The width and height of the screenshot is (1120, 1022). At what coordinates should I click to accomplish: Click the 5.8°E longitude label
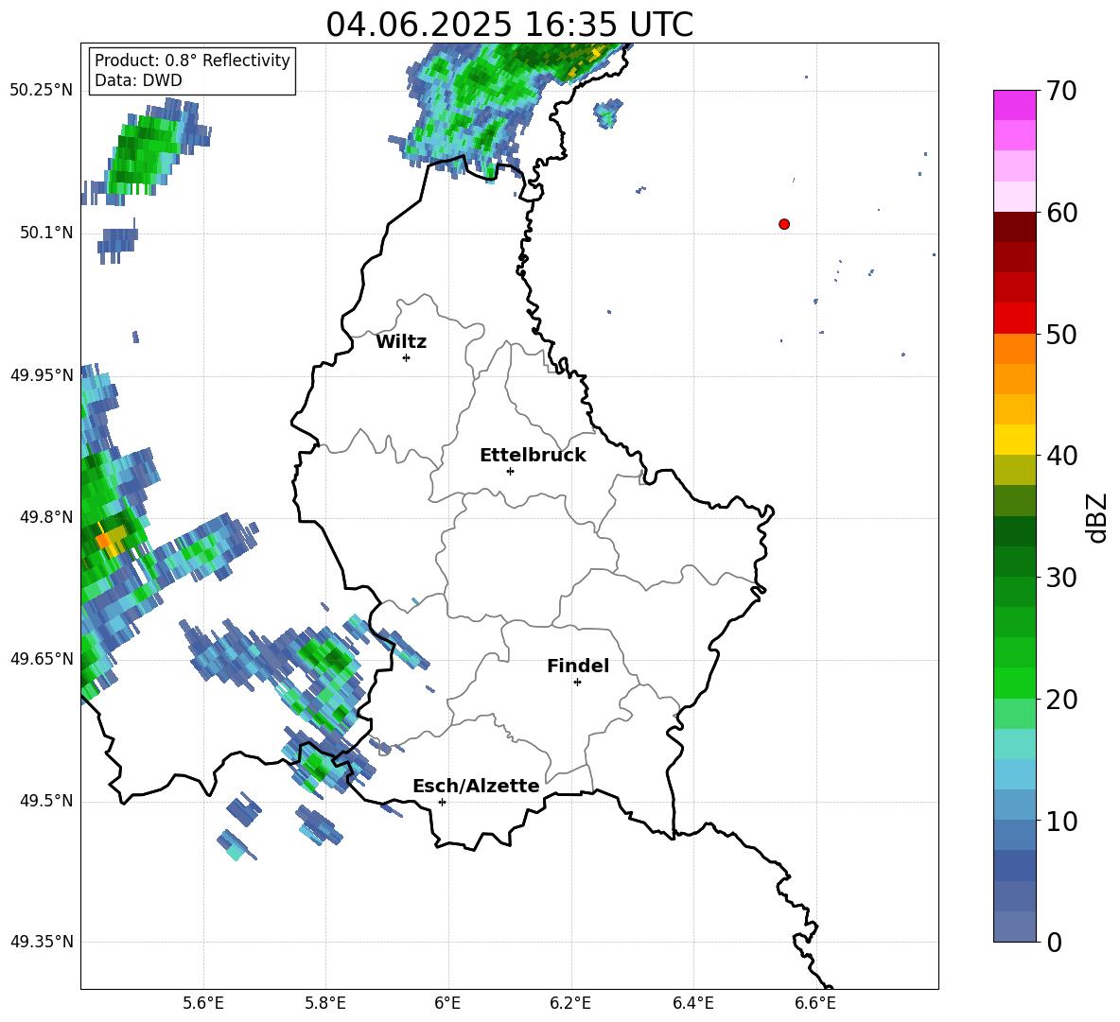pos(325,1003)
